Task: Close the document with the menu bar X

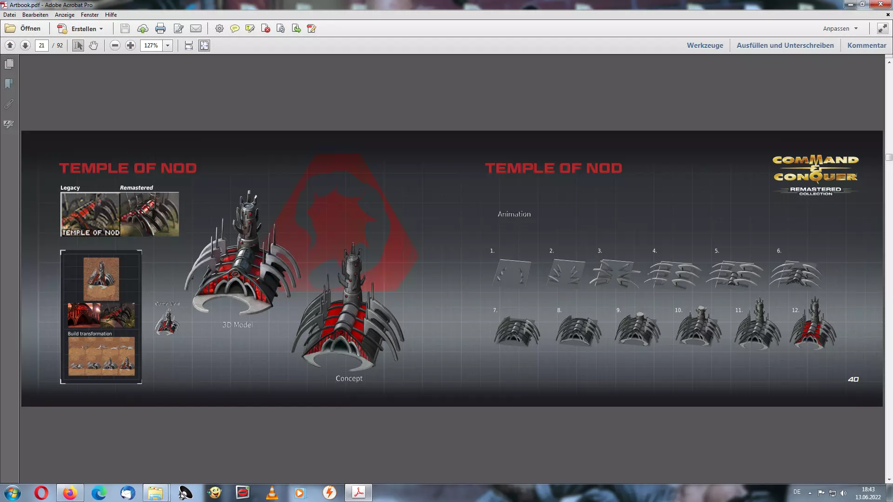Action: coord(888,15)
